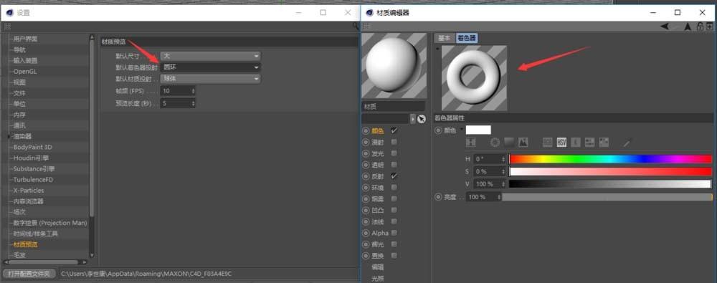This screenshot has width=717, height=283.
Task: Select the 反射 channel label
Action: [378, 176]
